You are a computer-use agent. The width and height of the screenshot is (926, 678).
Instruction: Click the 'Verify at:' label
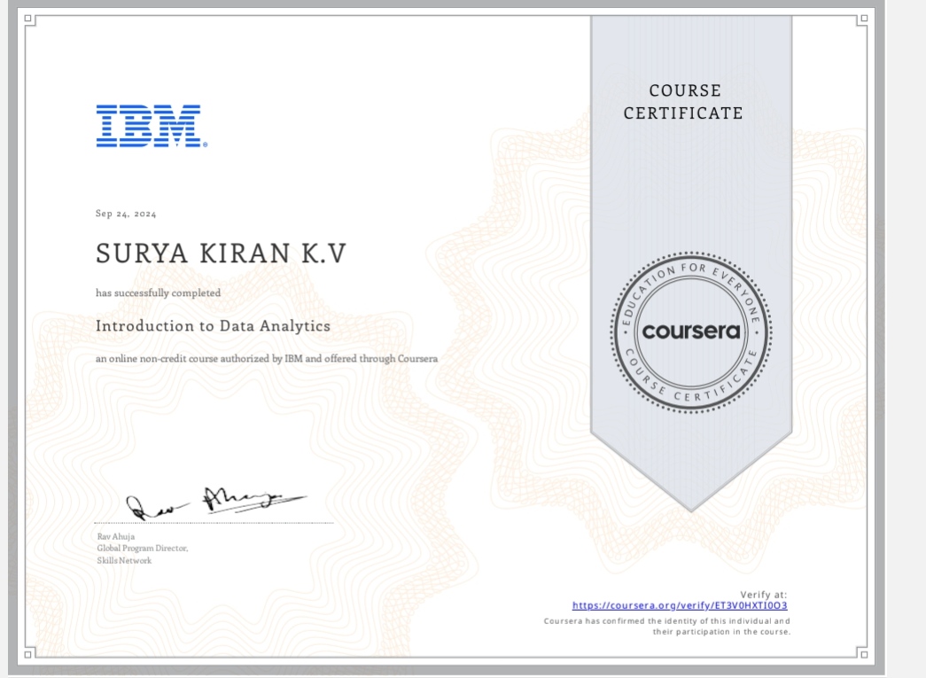pyautogui.click(x=764, y=595)
